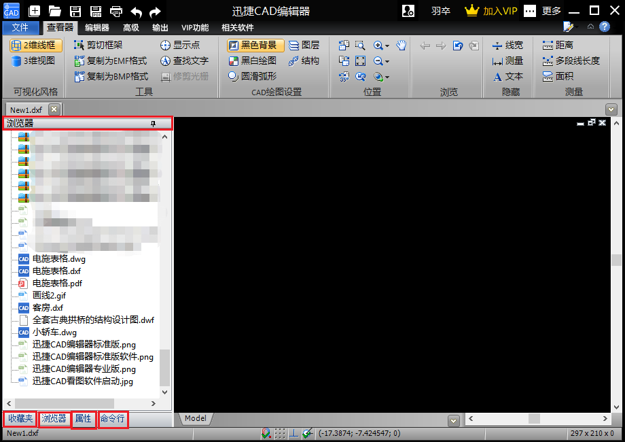
Task: Open the dropdown beside the Model tab
Action: [x=453, y=420]
